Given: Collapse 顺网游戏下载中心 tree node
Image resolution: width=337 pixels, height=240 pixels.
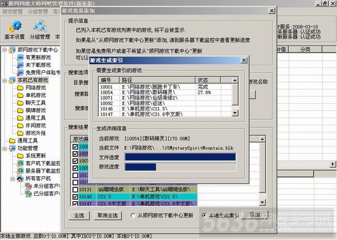Looking at the screenshot, I should [4, 50].
